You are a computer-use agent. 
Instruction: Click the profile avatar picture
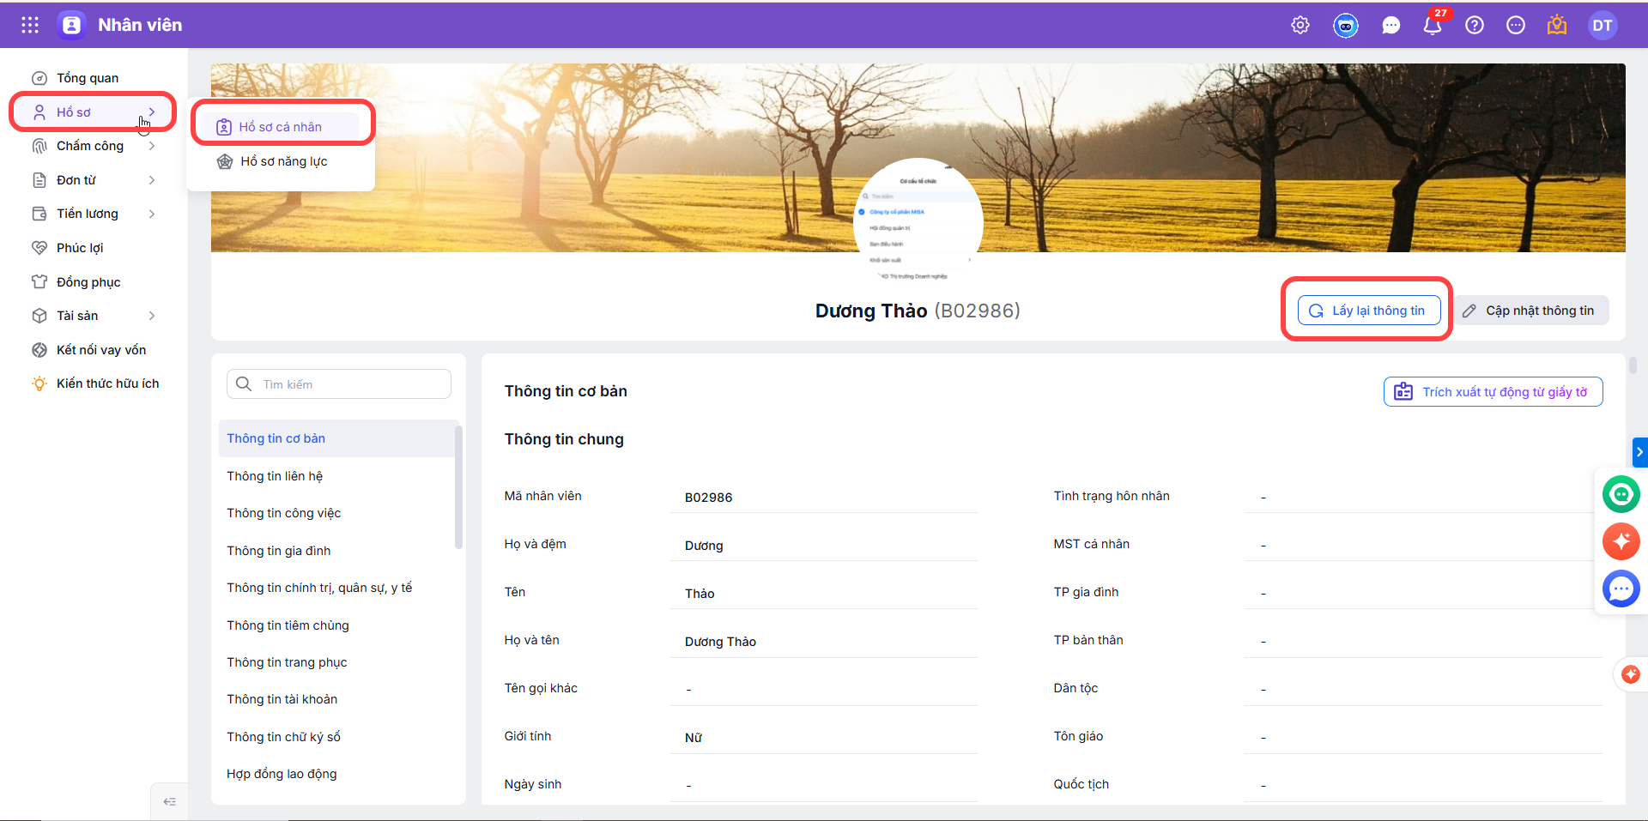click(x=918, y=221)
